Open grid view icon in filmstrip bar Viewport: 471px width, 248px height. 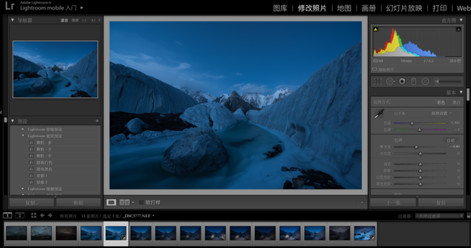34,215
